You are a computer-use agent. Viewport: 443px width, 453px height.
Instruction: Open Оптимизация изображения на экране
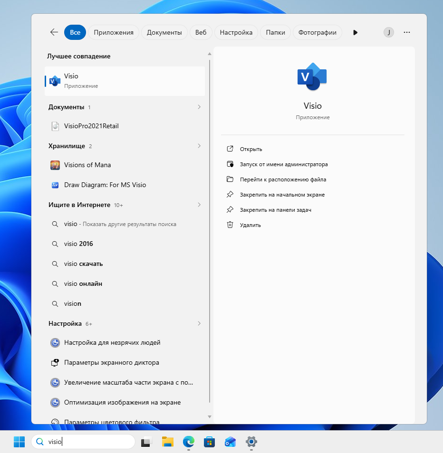tap(125, 403)
